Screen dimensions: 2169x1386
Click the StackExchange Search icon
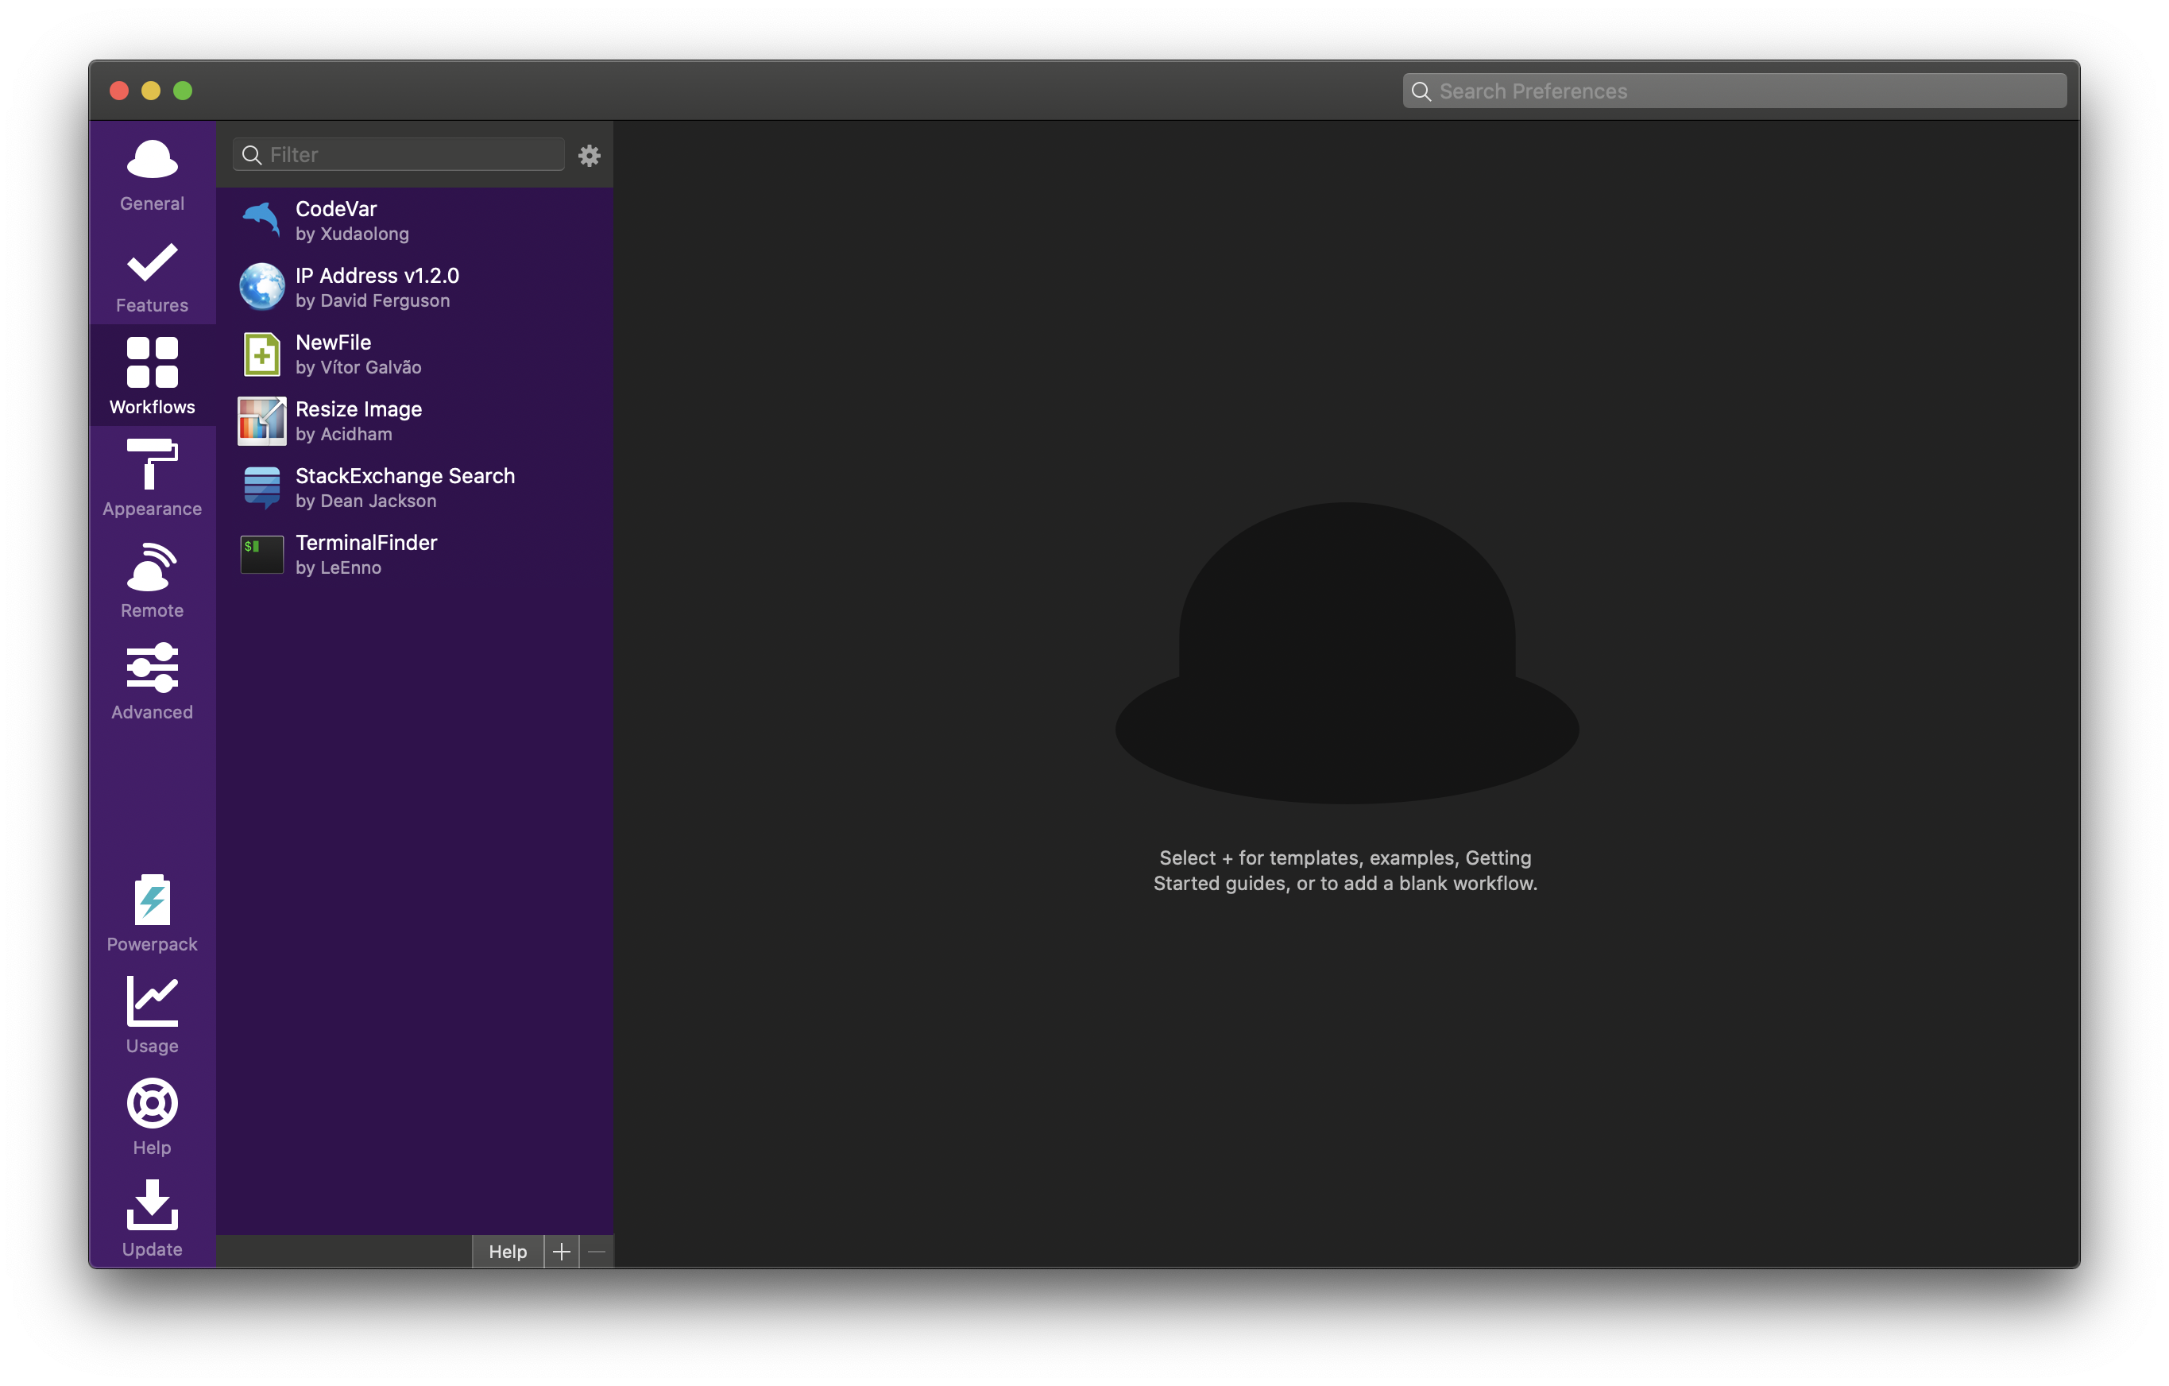tap(262, 487)
